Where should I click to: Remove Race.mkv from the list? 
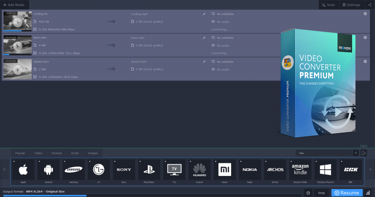pyautogui.click(x=365, y=37)
